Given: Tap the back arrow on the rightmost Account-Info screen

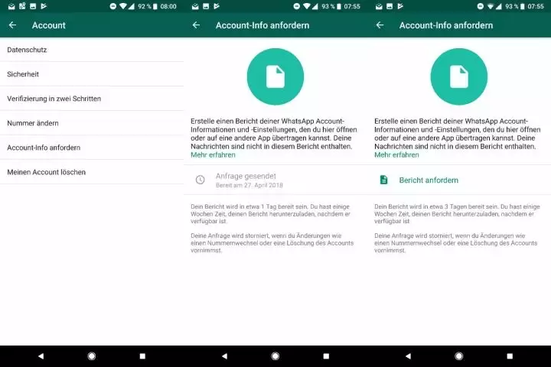Looking at the screenshot, I should 380,25.
